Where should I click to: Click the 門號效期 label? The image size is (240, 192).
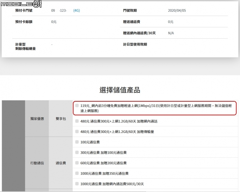(x=130, y=10)
